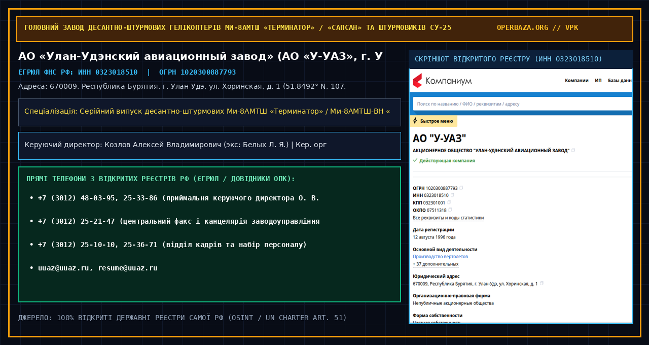
Task: Expand the + 37 дополнительных link
Action: [436, 264]
